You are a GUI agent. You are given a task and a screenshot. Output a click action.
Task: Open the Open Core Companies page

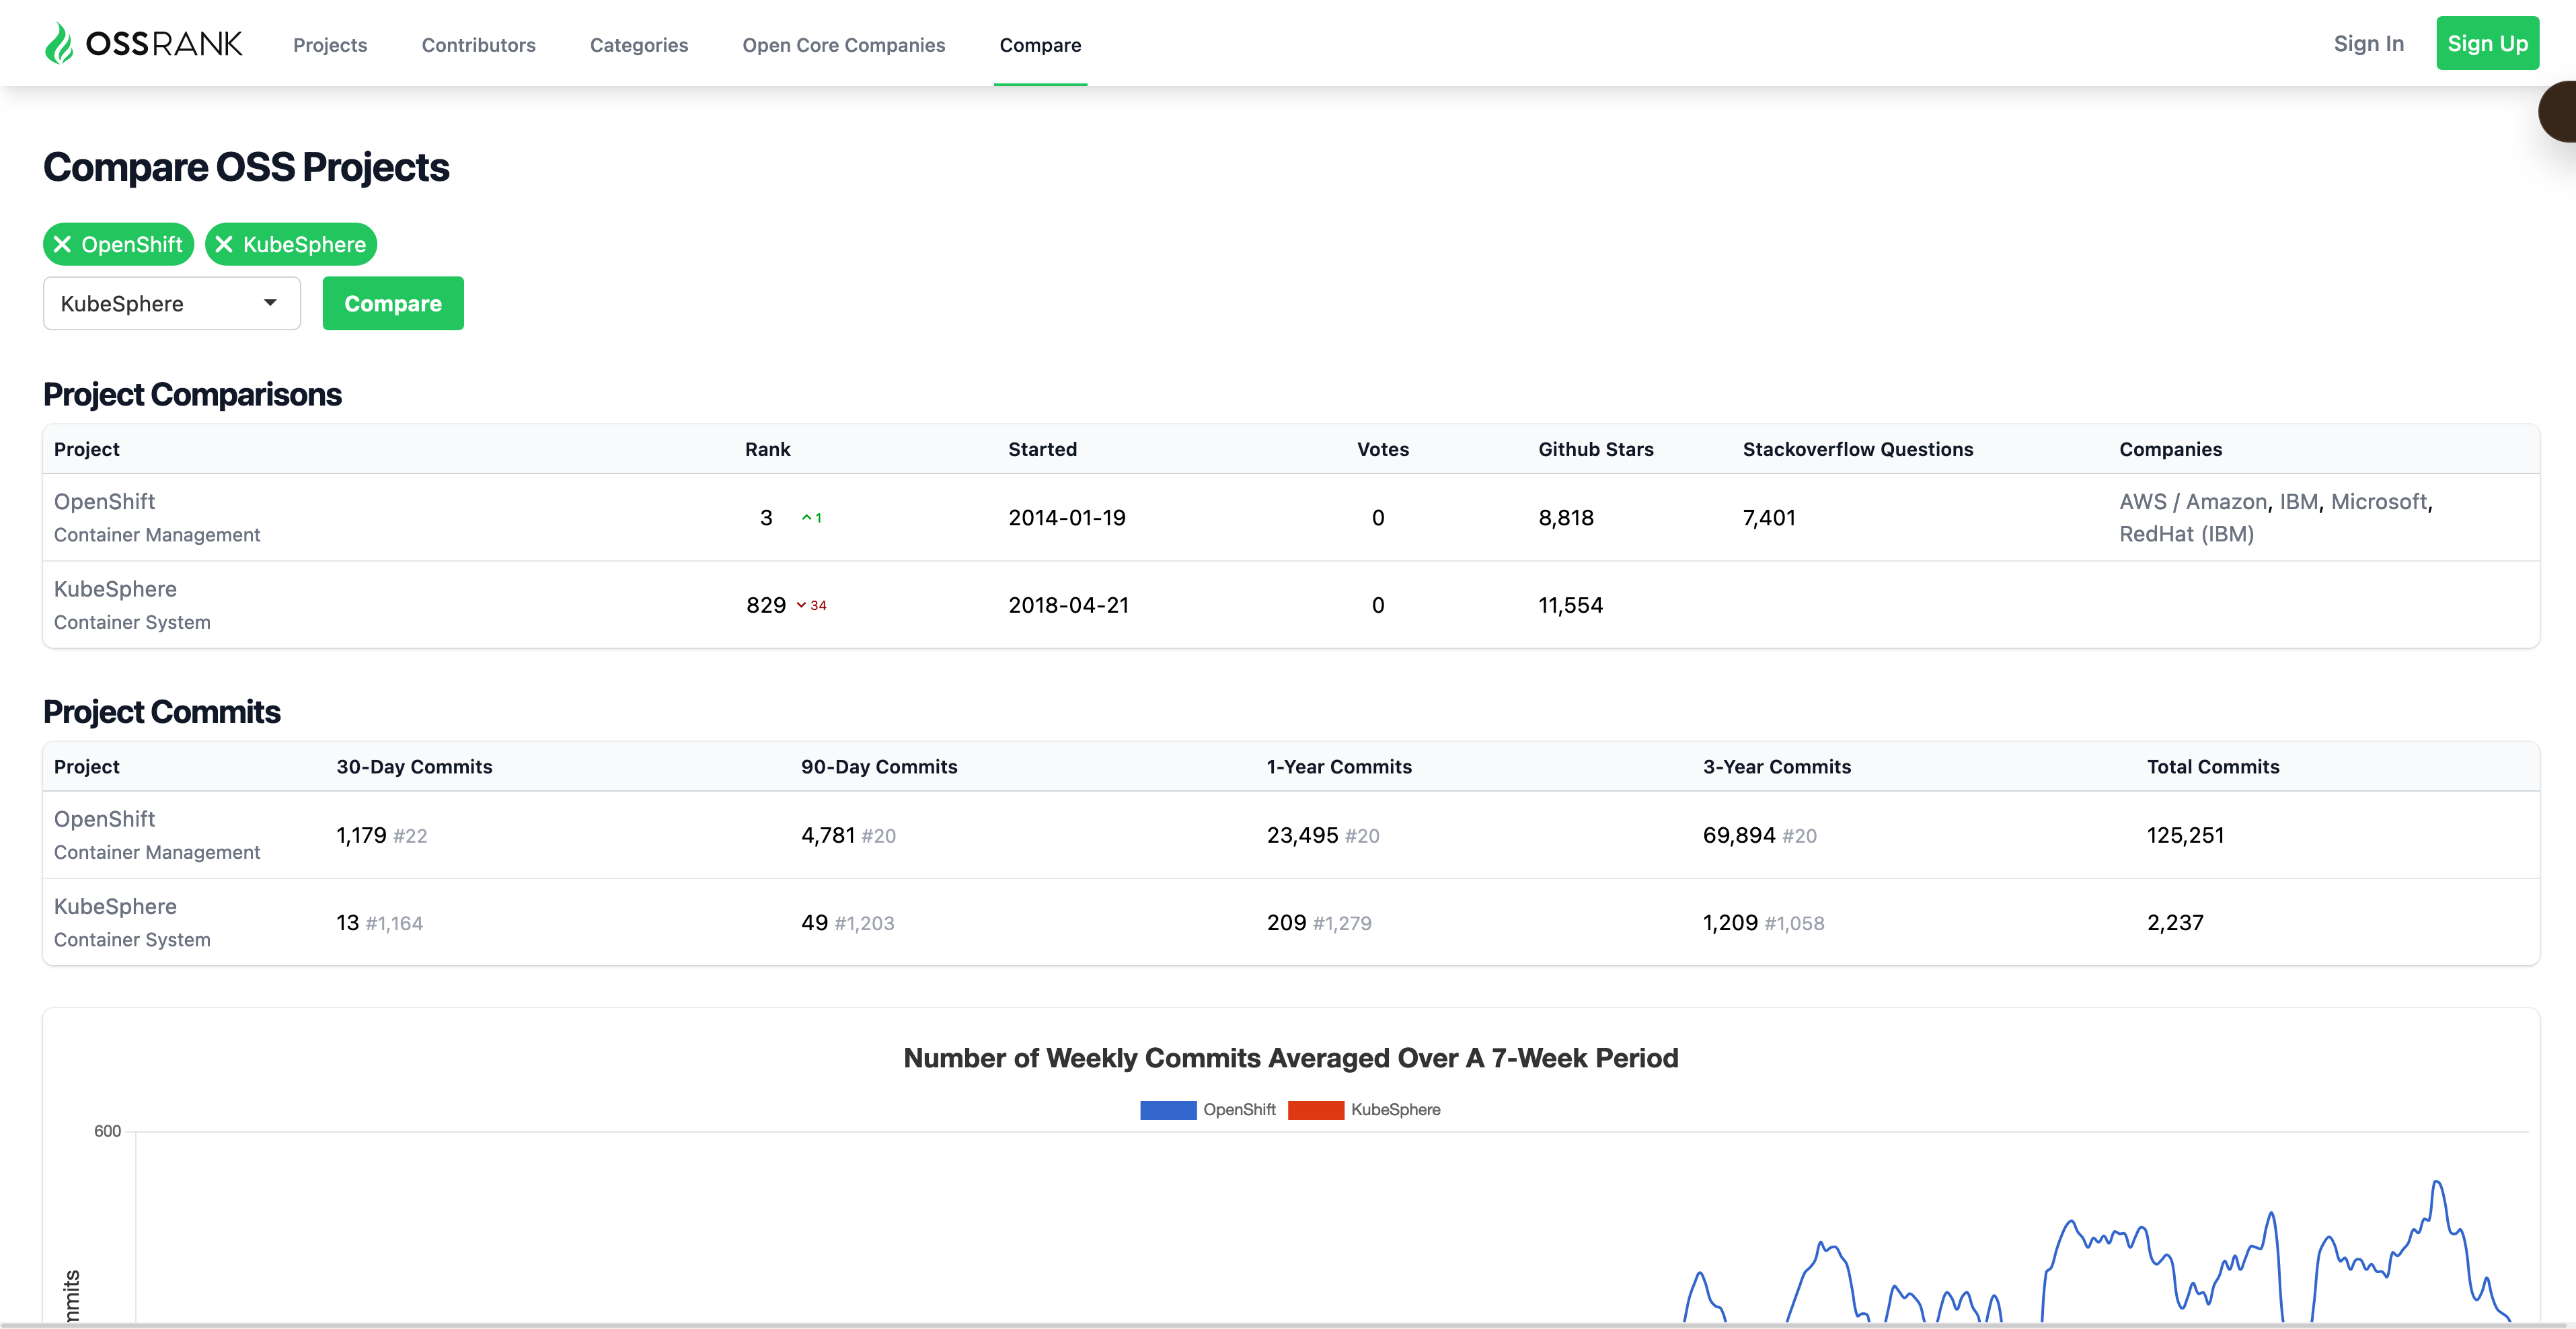tap(843, 45)
